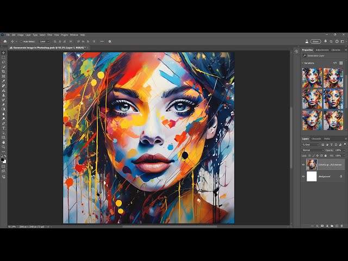Open the three-dots more options in options bar
Screen dimensions: 348x261
[x=102, y=41]
